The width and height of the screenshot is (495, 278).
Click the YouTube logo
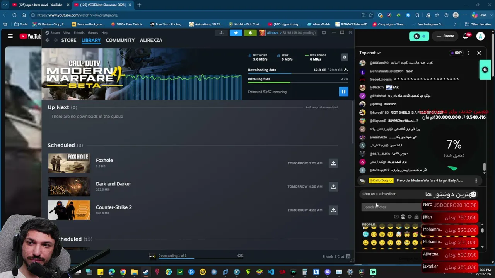(x=31, y=36)
